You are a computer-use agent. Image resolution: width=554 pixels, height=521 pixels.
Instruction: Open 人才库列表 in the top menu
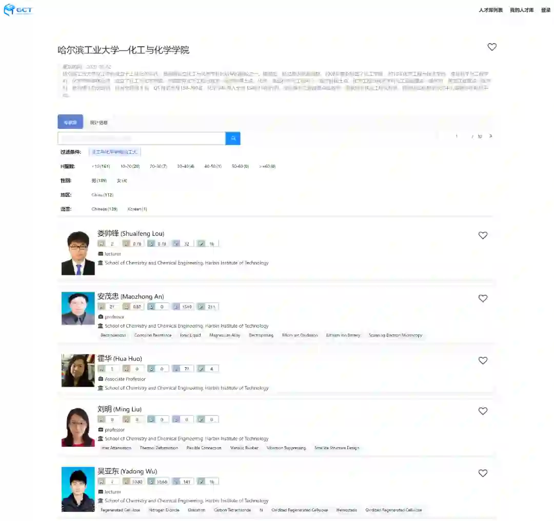pos(490,10)
